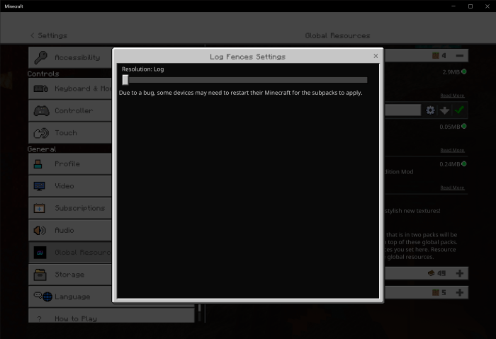Open the Profile settings tab
496x339 pixels.
(70, 164)
